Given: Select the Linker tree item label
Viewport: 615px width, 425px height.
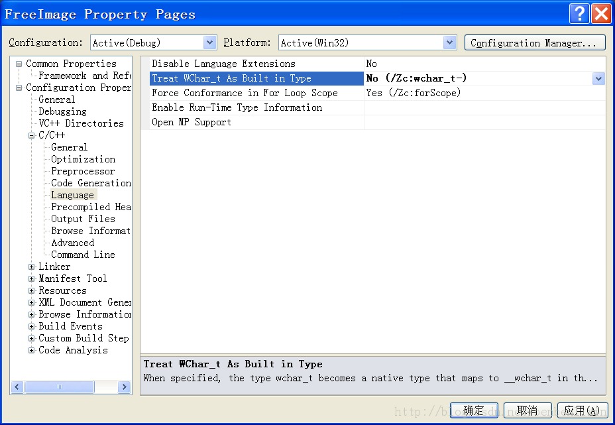Looking at the screenshot, I should tap(54, 267).
